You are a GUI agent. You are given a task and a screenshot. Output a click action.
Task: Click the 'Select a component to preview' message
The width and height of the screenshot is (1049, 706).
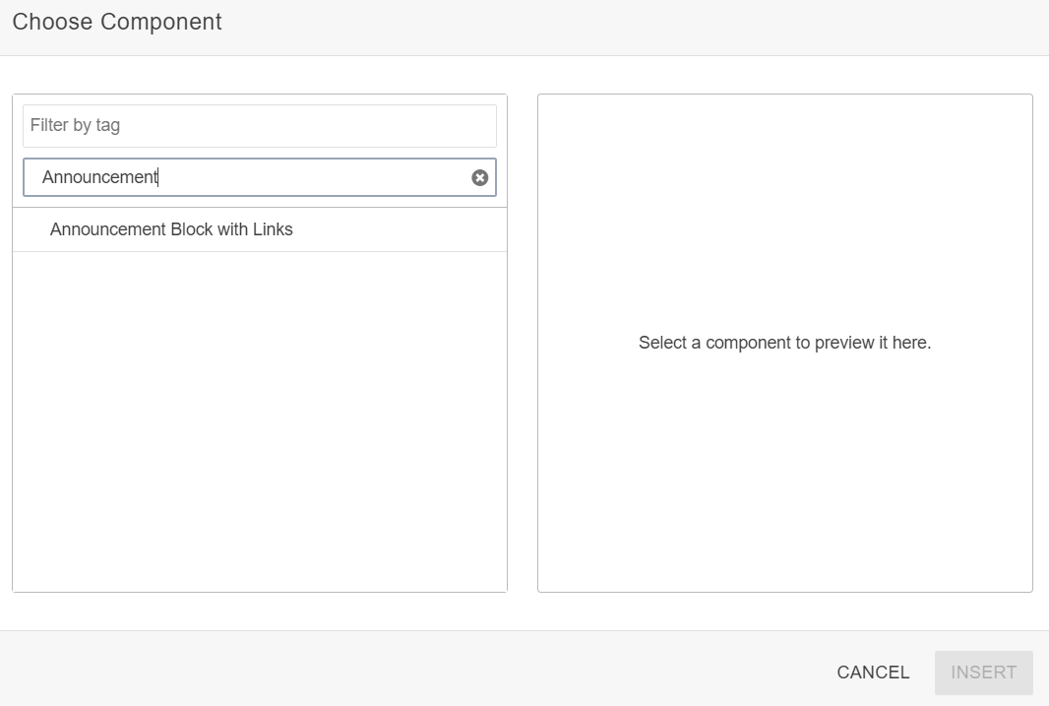784,343
